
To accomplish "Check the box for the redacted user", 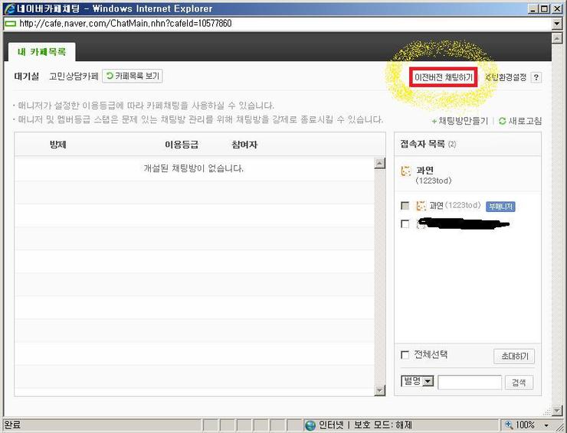I will pos(405,224).
